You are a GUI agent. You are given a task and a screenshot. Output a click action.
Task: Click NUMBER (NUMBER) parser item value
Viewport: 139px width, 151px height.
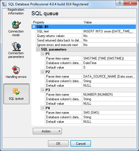pos(109,95)
